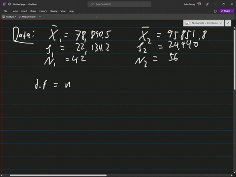This screenshot has height=177, width=236.
Task: Click the handwritten '95851.8' value
Action: coord(187,35)
